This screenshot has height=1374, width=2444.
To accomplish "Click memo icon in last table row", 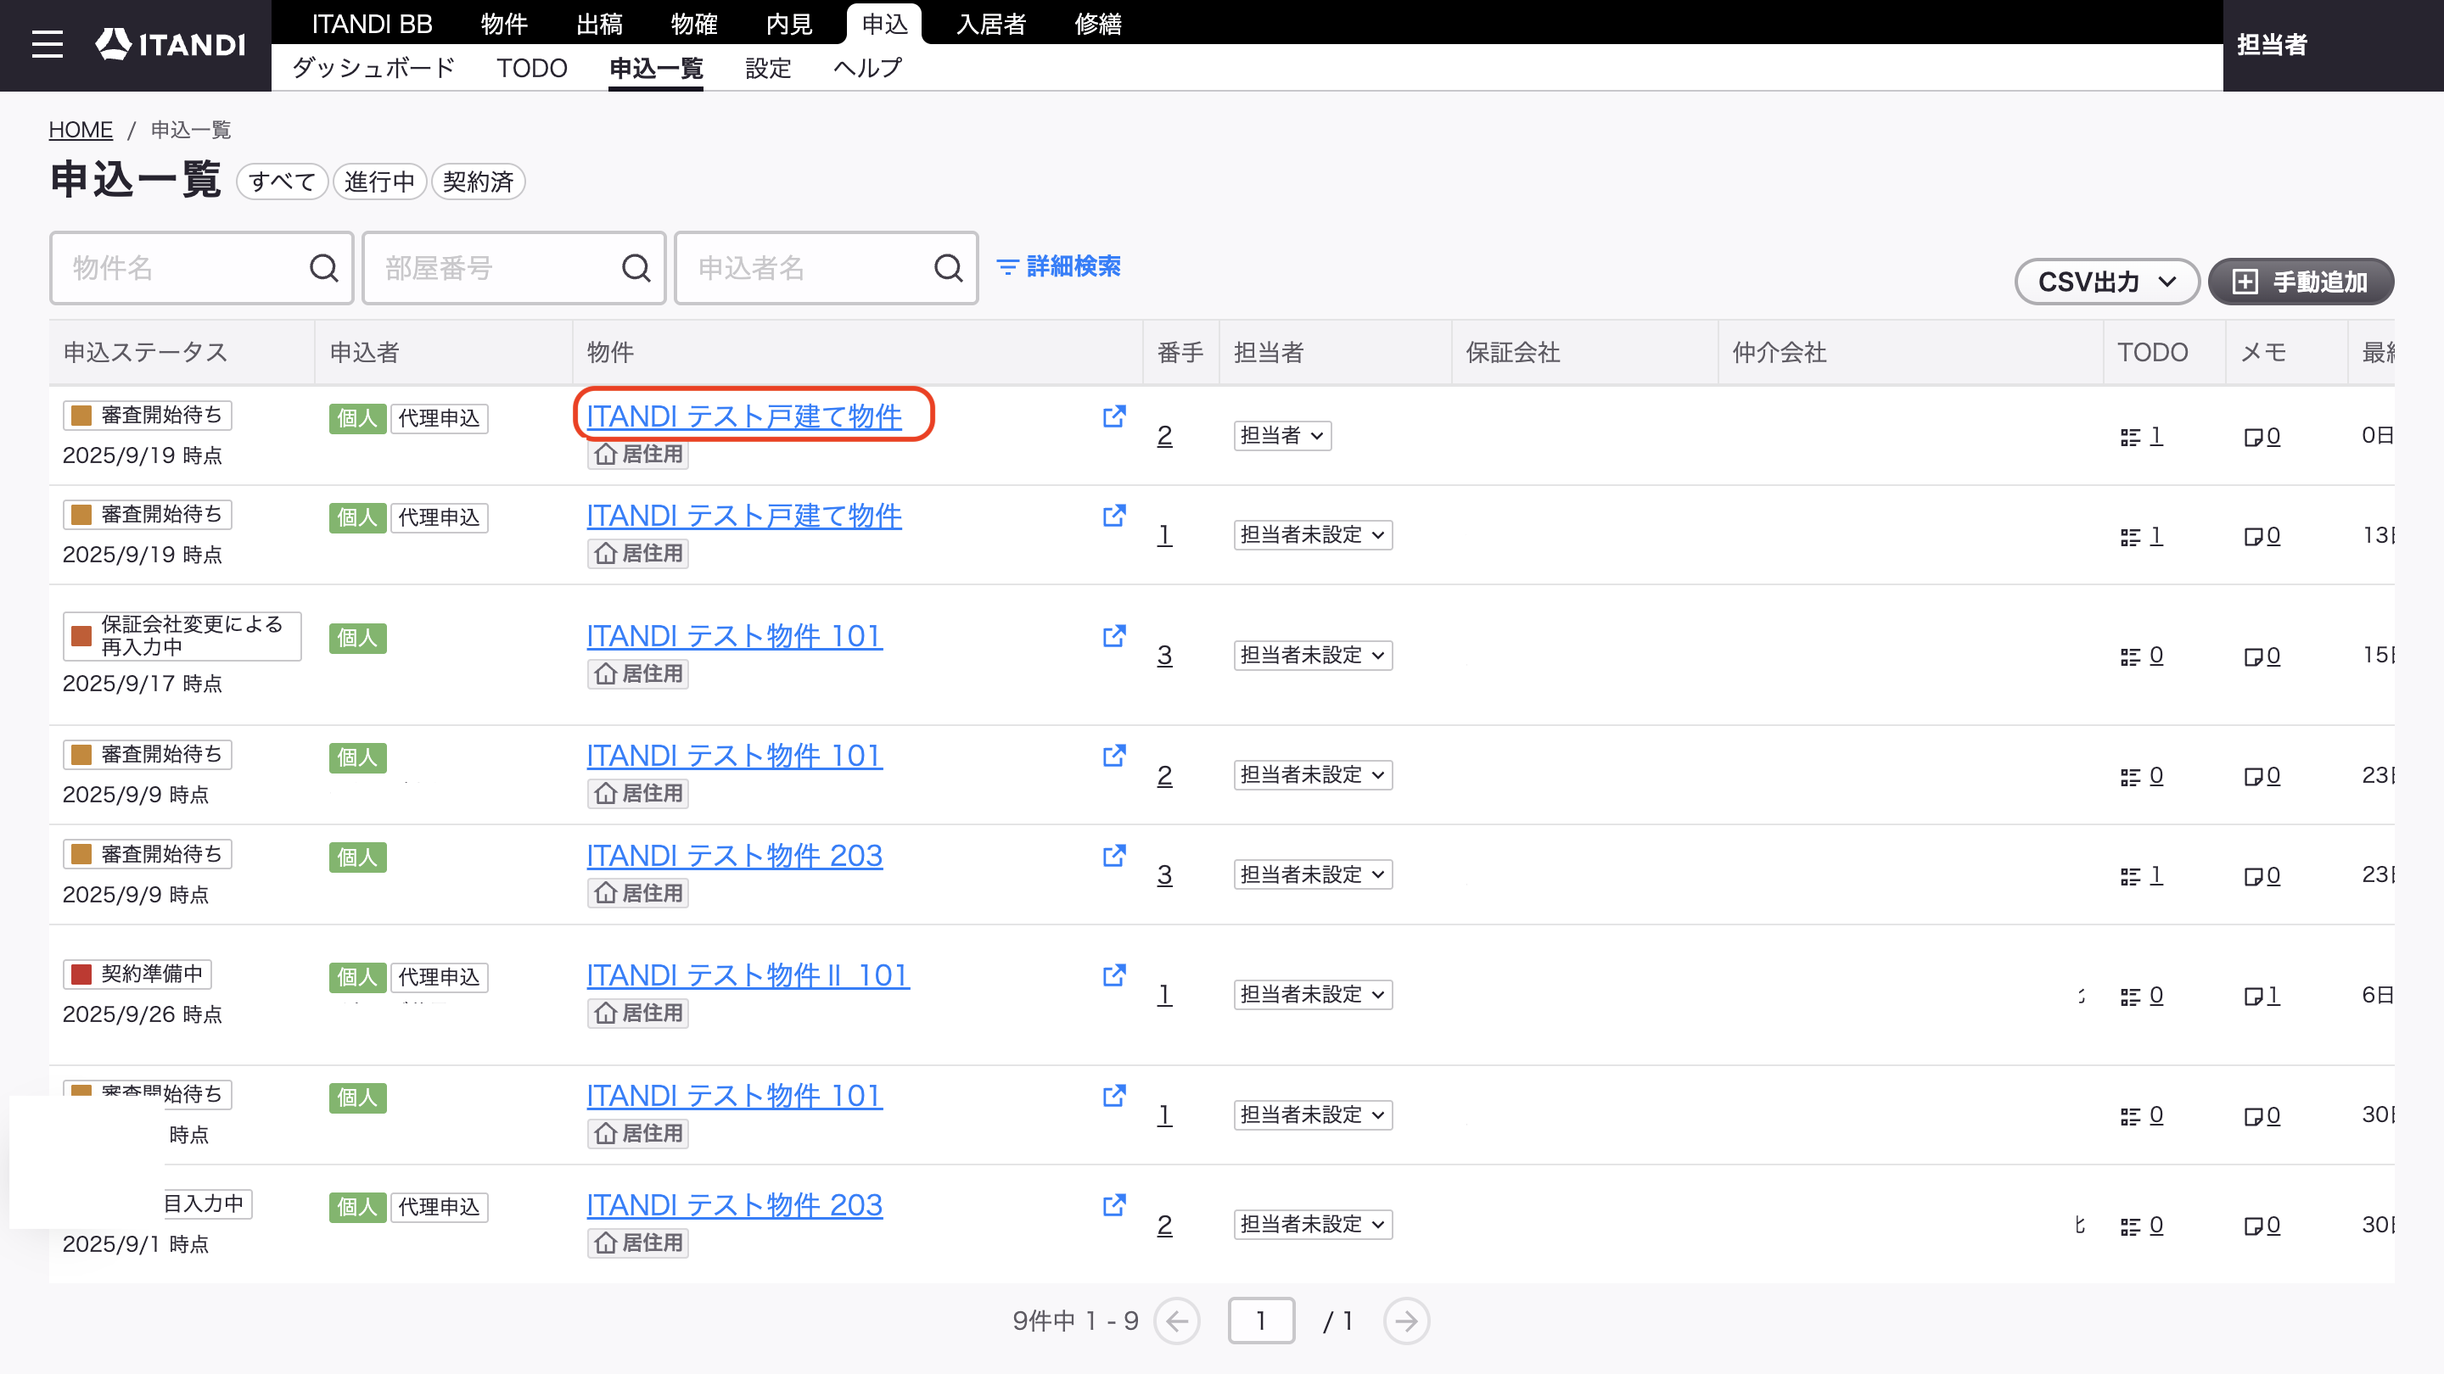I will (x=2252, y=1226).
